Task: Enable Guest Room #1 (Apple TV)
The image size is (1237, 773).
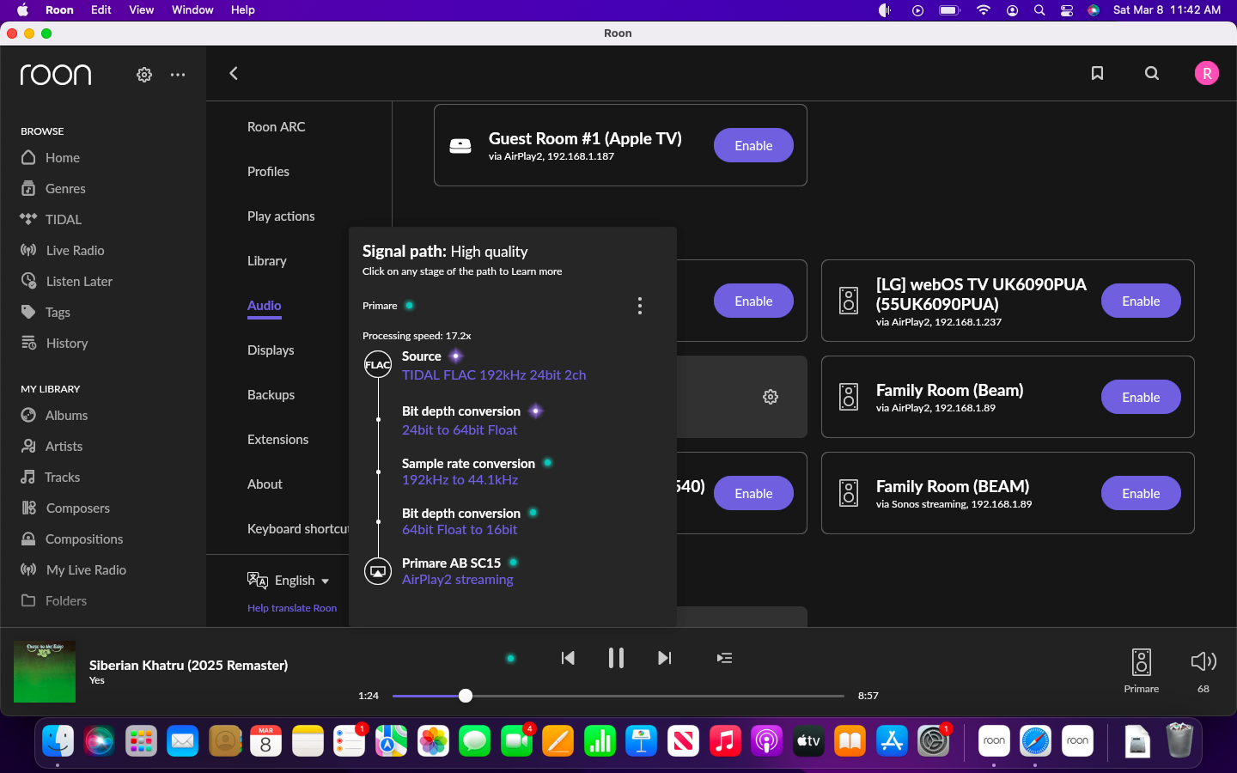Action: pyautogui.click(x=753, y=145)
